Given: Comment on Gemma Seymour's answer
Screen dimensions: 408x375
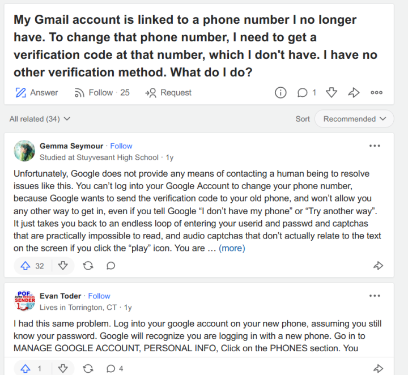Looking at the screenshot, I should [111, 266].
